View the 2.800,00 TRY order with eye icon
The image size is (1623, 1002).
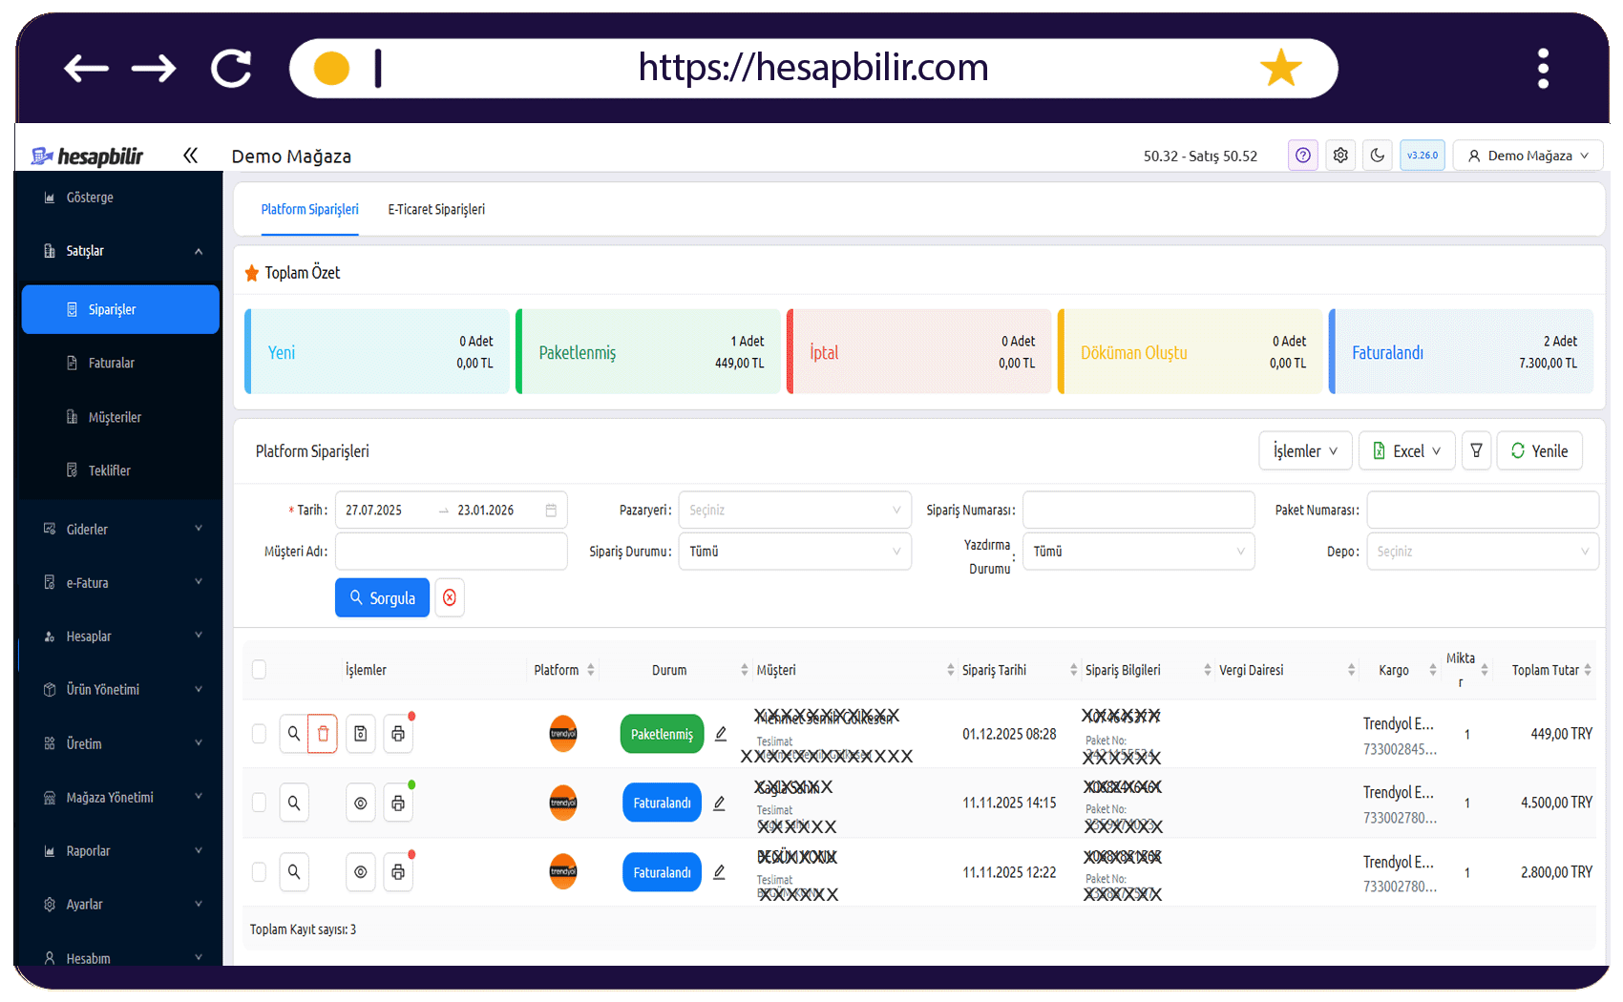point(360,872)
